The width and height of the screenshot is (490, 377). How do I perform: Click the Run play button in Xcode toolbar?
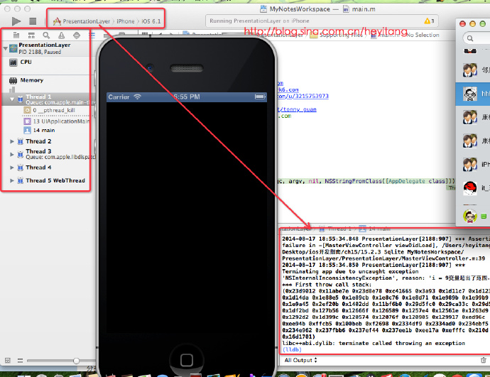pyautogui.click(x=16, y=21)
